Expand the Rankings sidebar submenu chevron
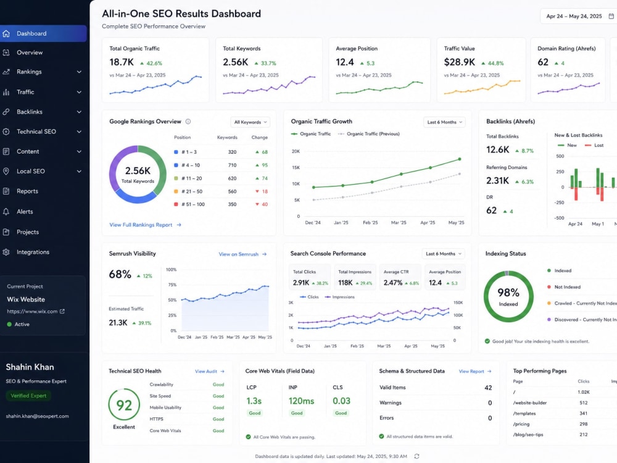The height and width of the screenshot is (463, 617). click(79, 72)
